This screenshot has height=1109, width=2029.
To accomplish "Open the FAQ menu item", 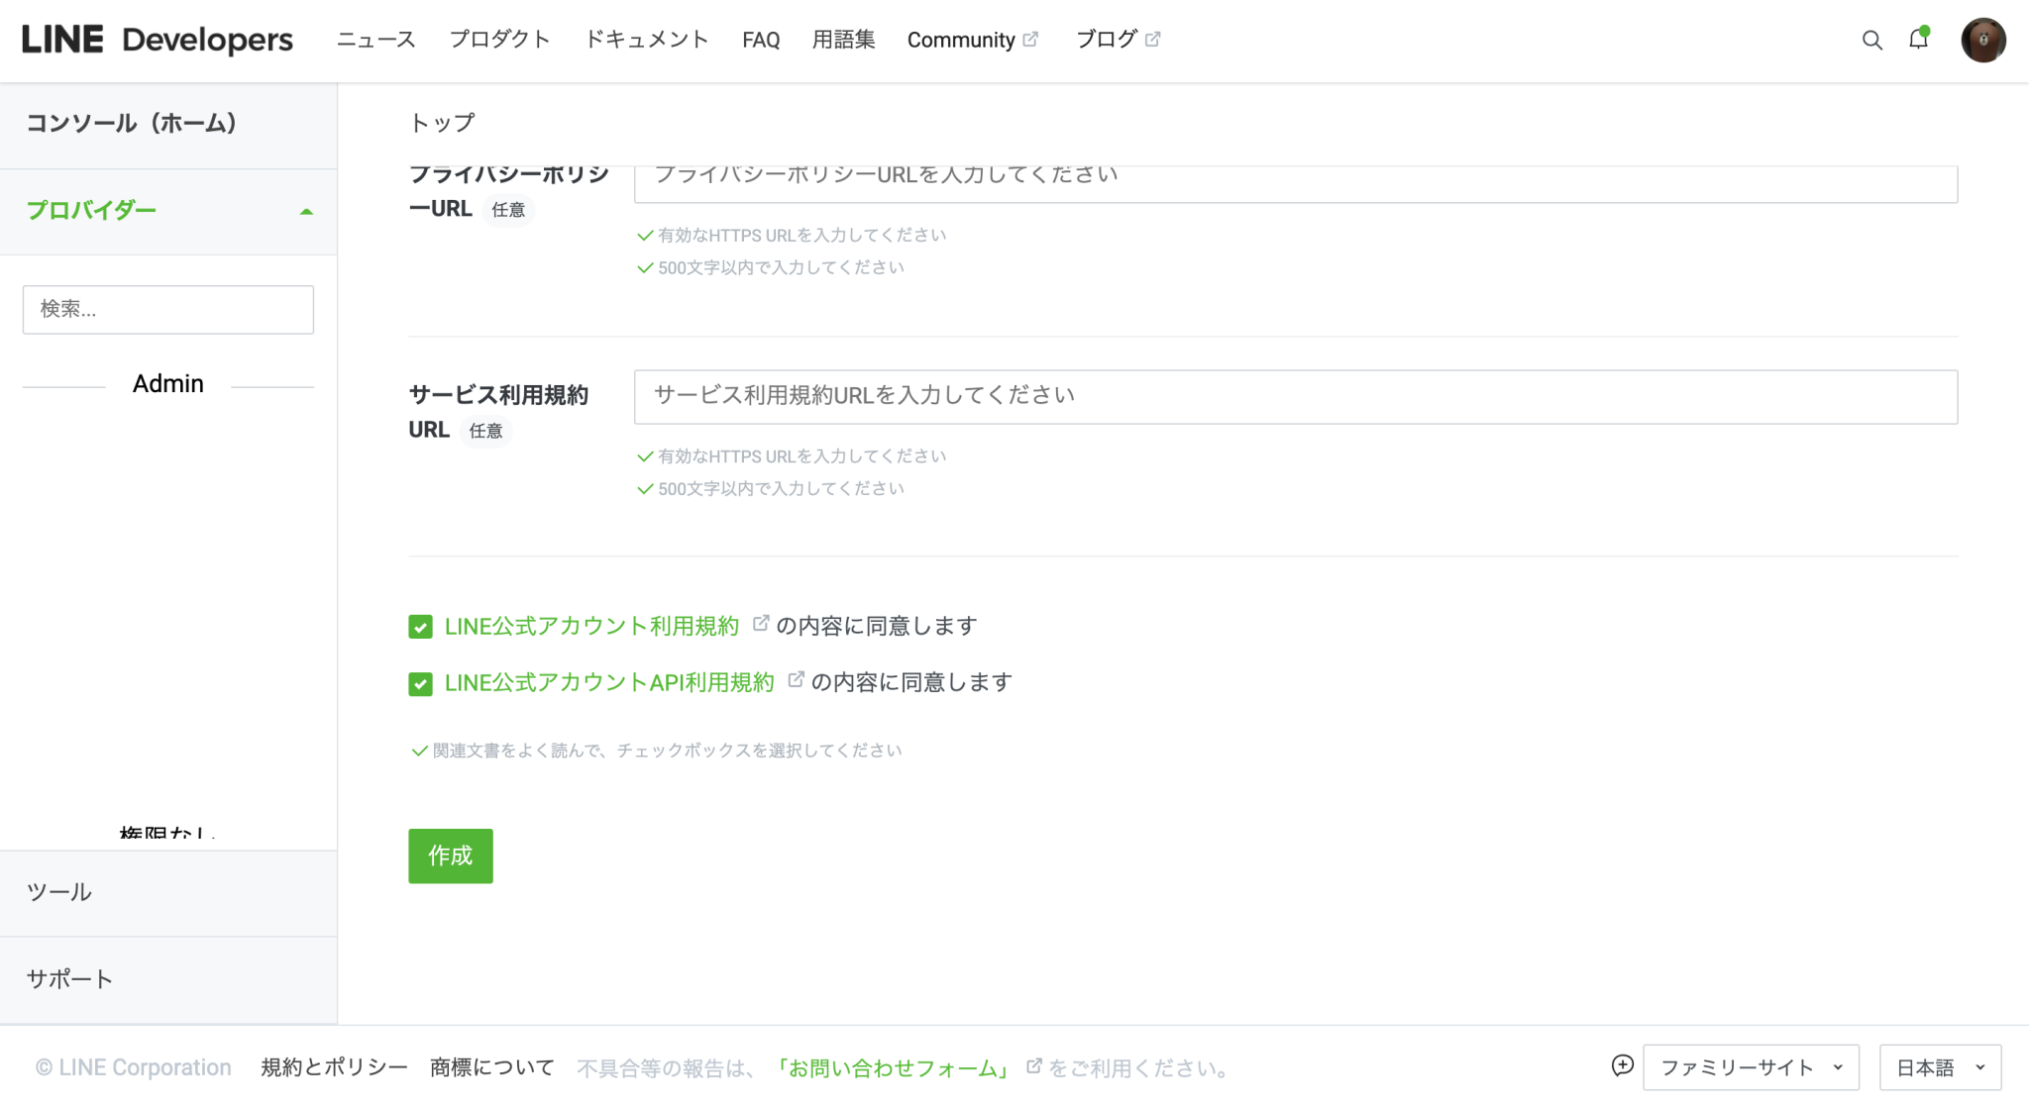I will (760, 40).
